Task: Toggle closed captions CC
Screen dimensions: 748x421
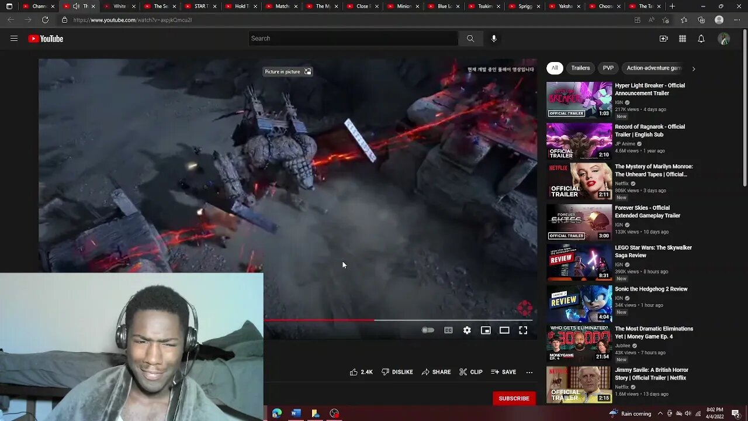Action: (x=448, y=330)
